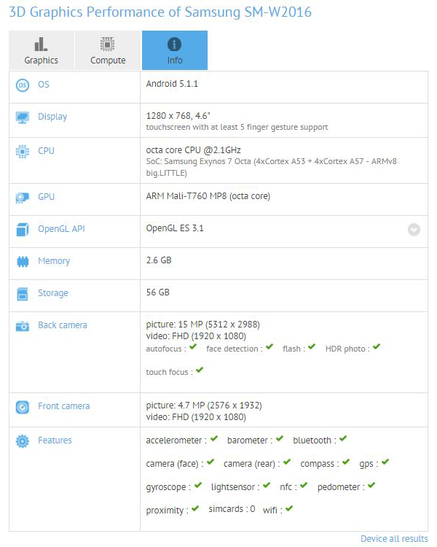The height and width of the screenshot is (547, 437).
Task: Click the CPU chip icon
Action: click(x=23, y=152)
